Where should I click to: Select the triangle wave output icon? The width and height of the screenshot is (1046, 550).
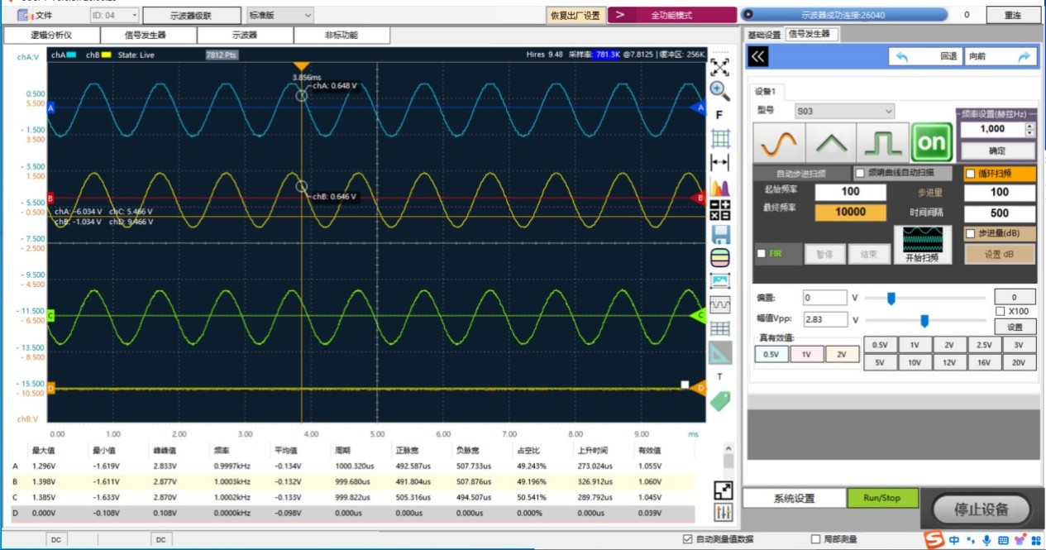click(x=830, y=143)
